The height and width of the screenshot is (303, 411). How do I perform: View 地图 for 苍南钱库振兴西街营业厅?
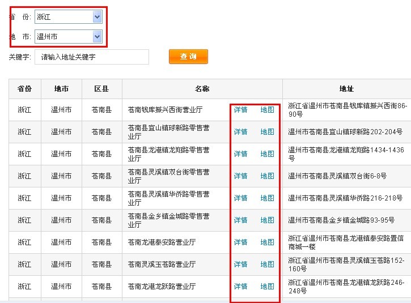(x=267, y=110)
